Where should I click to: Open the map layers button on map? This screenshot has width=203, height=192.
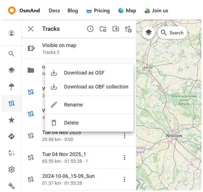pyautogui.click(x=149, y=32)
